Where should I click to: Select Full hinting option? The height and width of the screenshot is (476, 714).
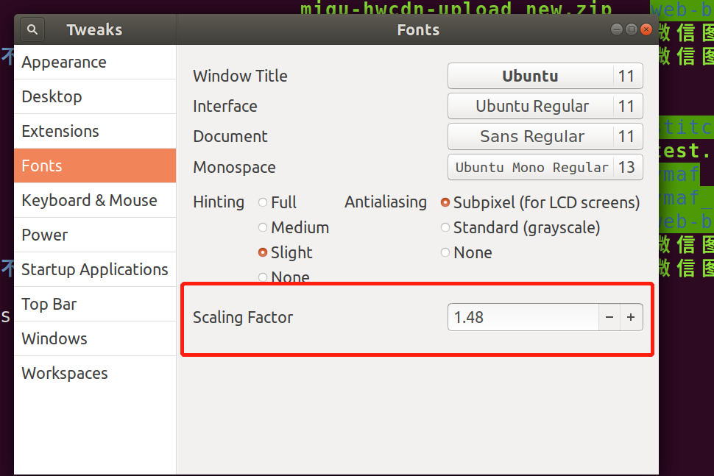coord(263,202)
